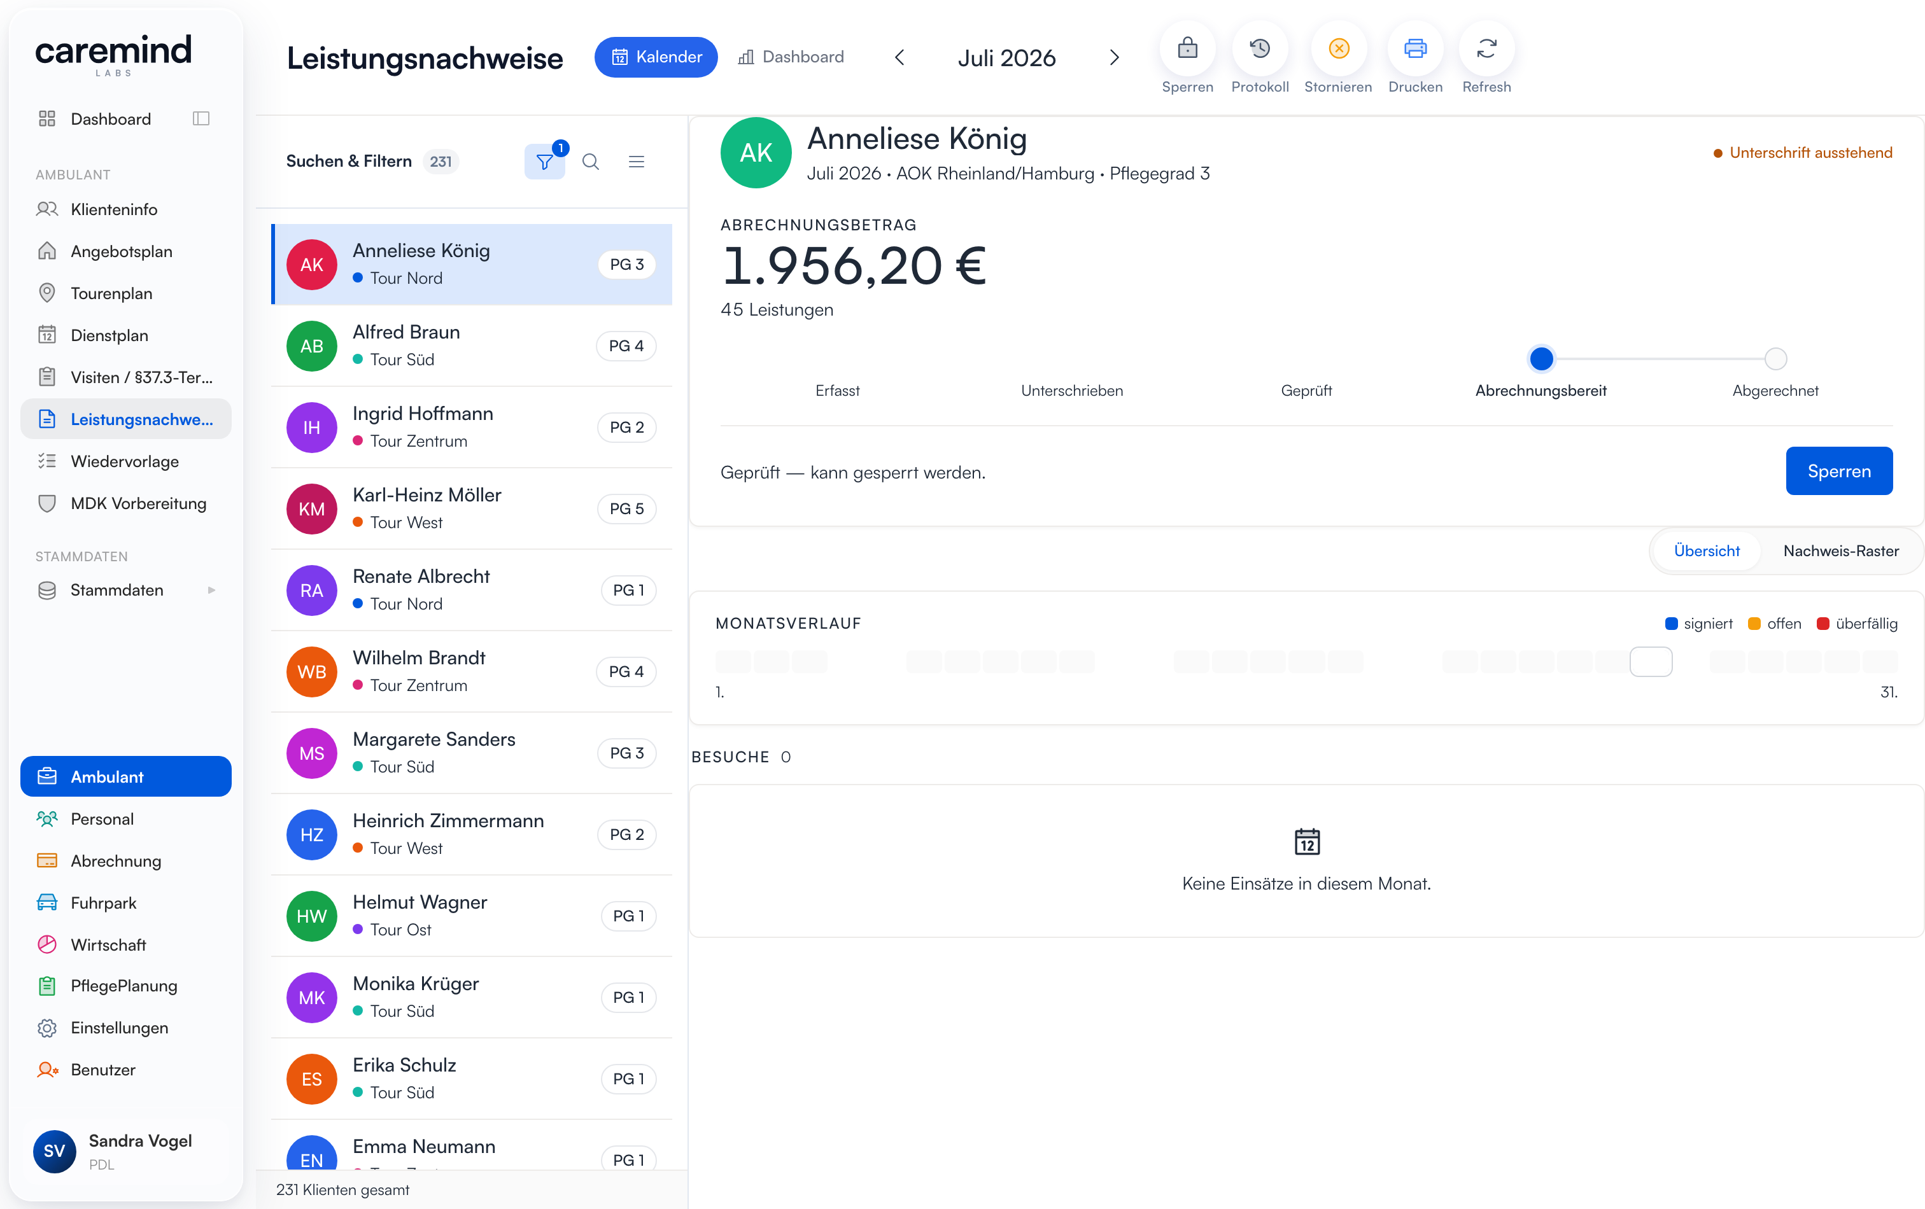Click the blue Sperren button
1925x1209 pixels.
click(x=1838, y=471)
